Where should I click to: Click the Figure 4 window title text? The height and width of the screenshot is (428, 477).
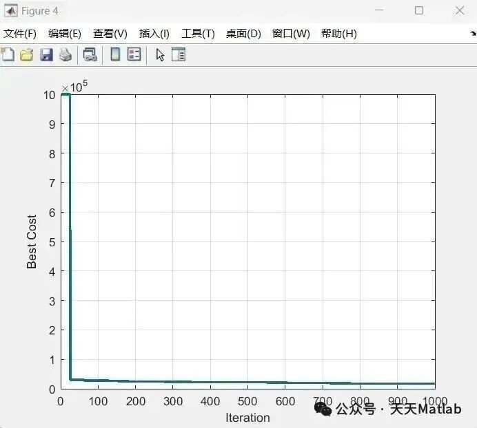click(x=39, y=11)
